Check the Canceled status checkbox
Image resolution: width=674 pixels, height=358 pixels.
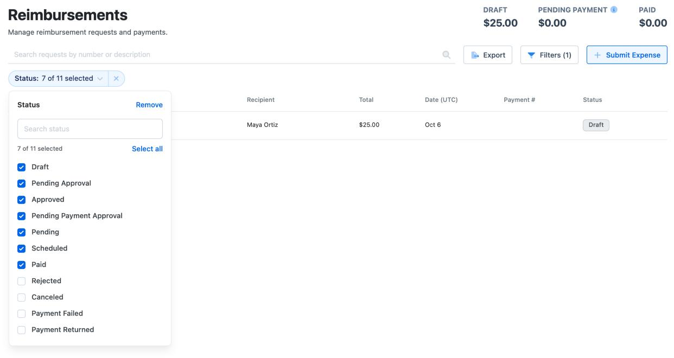pyautogui.click(x=22, y=297)
